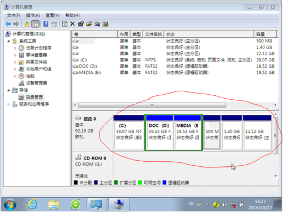Click the settings checklist toolbar icon
Viewport: 283px width, 212px height.
[105, 24]
